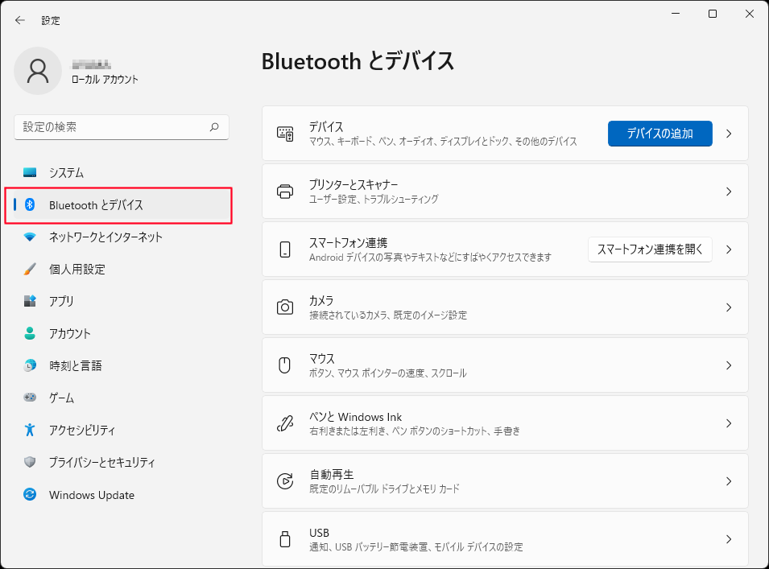Click the USB drive icon
The width and height of the screenshot is (769, 569).
click(285, 538)
